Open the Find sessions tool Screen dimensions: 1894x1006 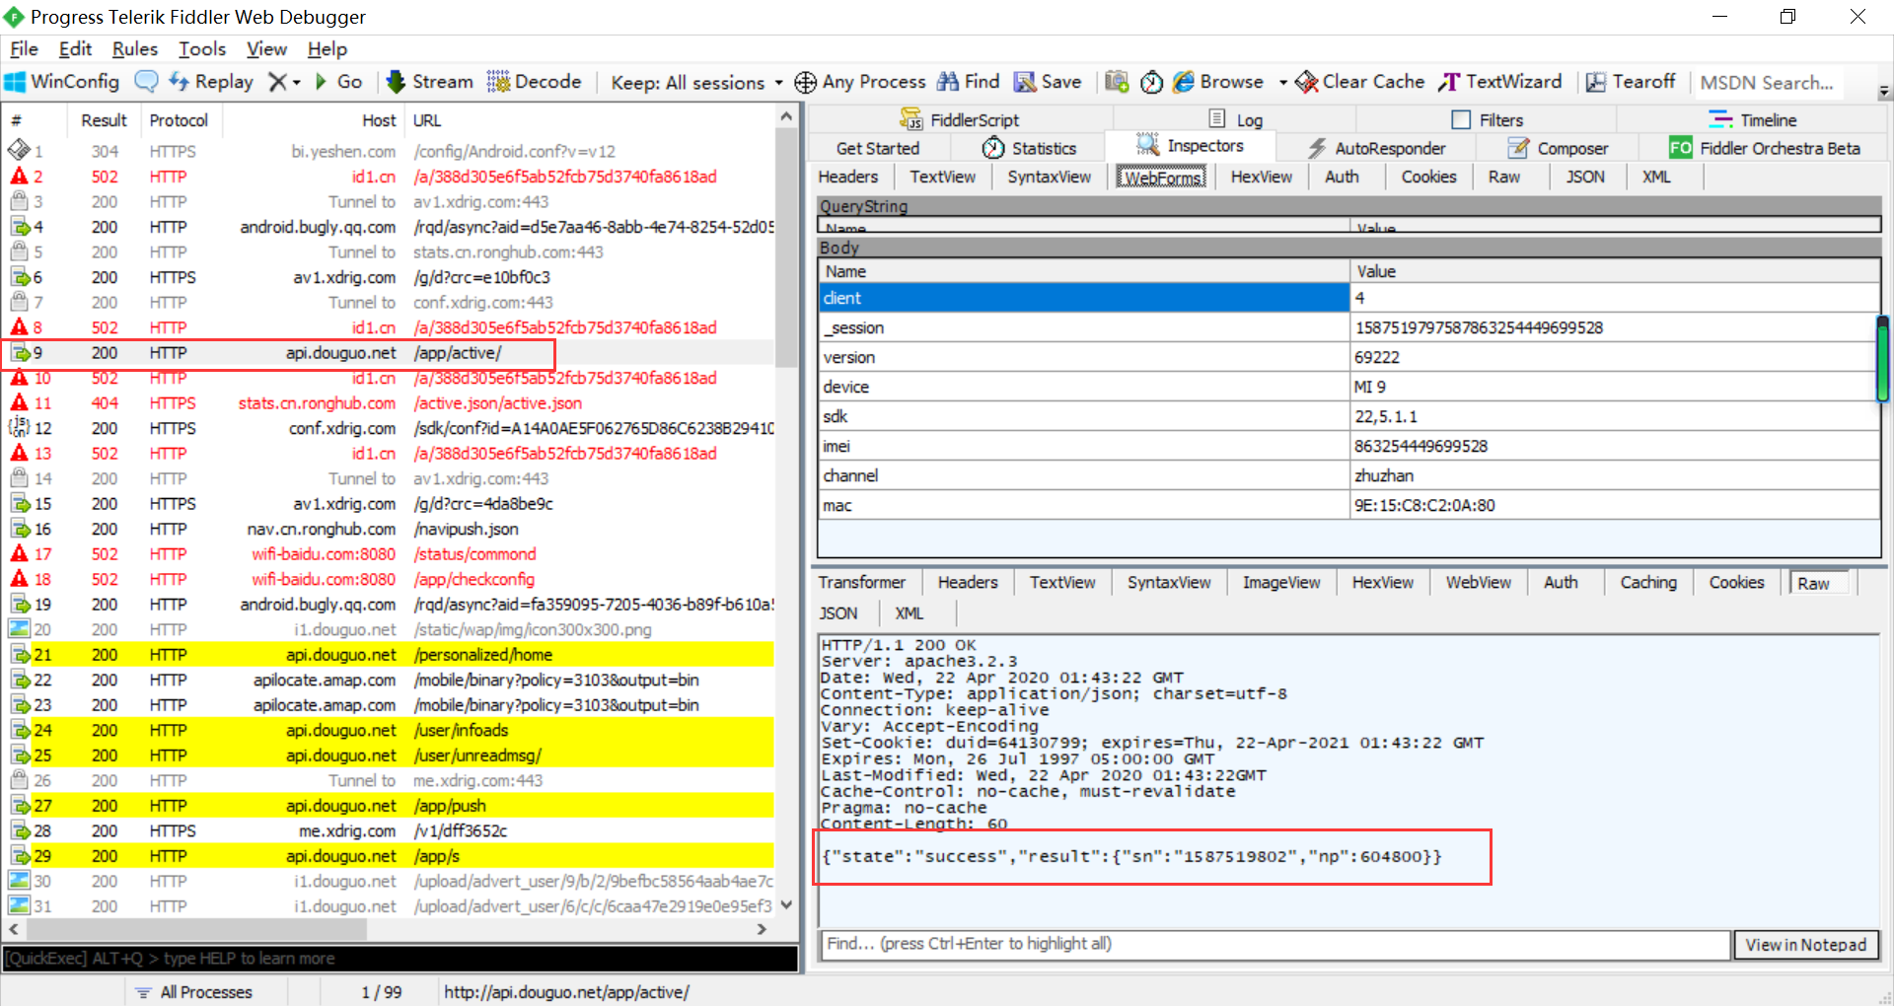pos(969,82)
